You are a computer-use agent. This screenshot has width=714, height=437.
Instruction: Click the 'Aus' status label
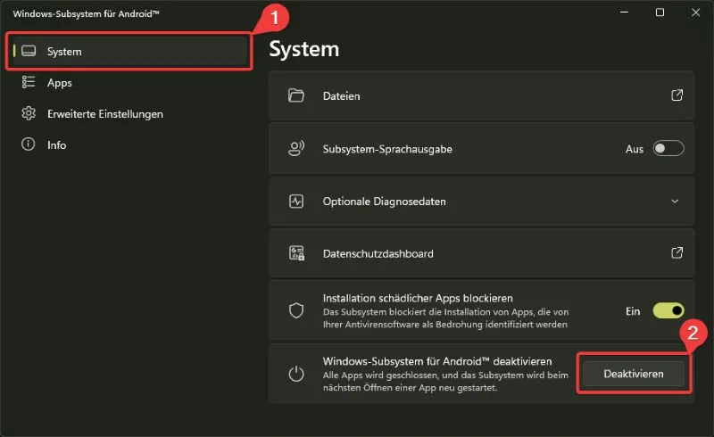click(635, 149)
